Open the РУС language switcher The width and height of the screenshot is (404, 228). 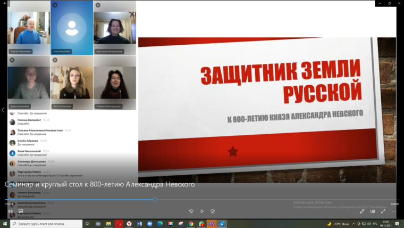[375, 224]
